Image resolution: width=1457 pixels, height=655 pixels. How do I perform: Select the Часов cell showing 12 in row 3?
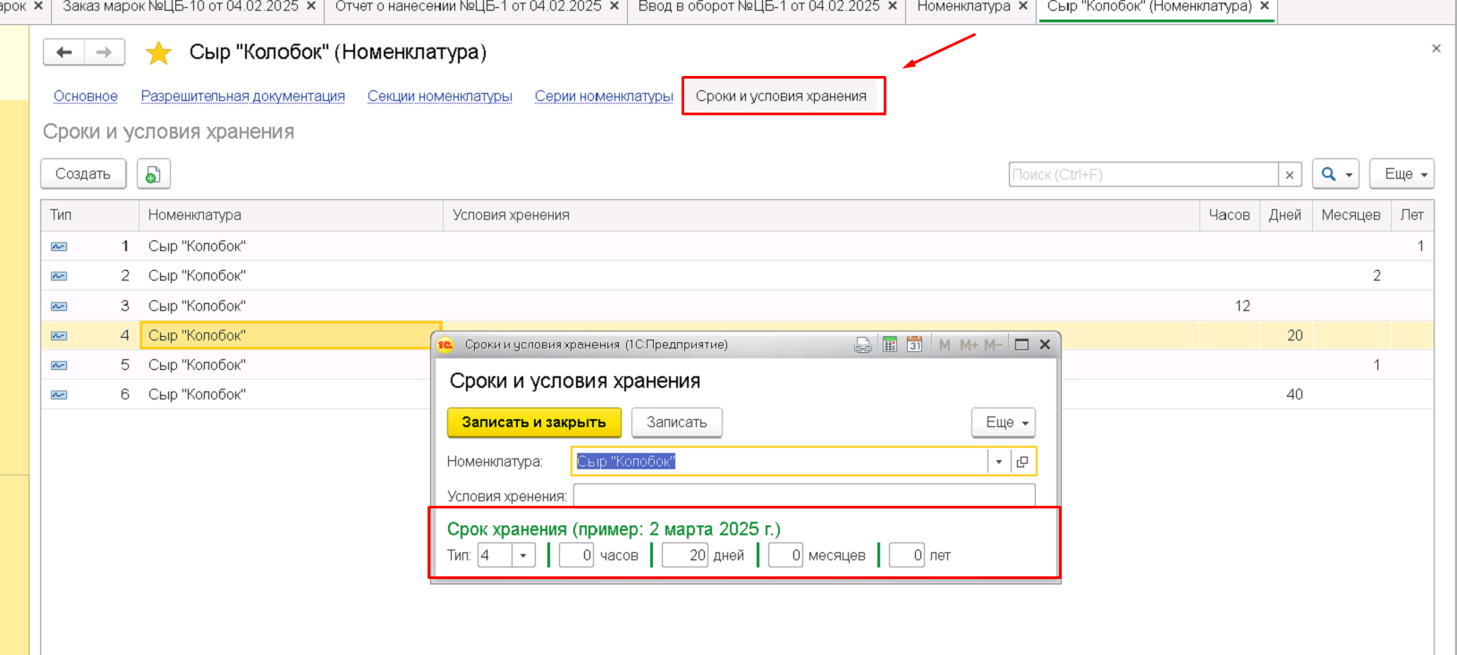(1230, 306)
